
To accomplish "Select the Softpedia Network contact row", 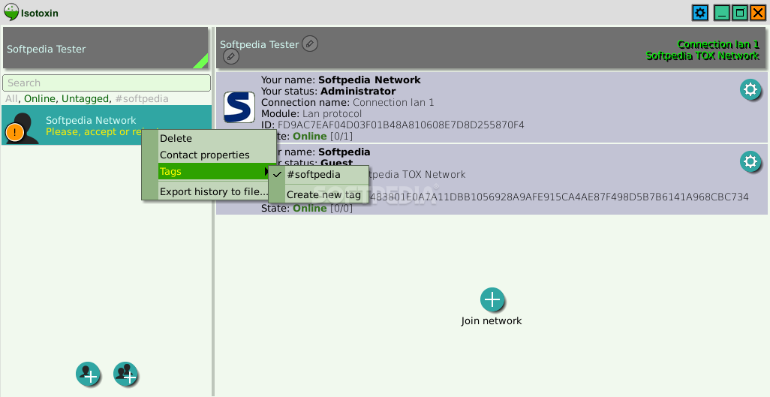I will 107,125.
